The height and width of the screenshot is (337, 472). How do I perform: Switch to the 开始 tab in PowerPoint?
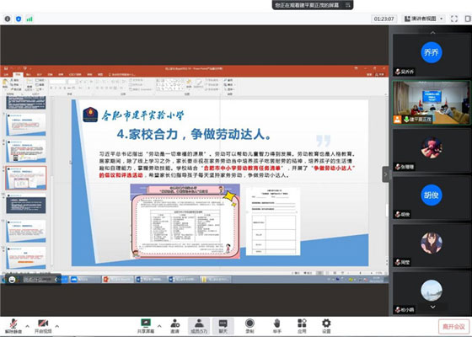pos(18,74)
